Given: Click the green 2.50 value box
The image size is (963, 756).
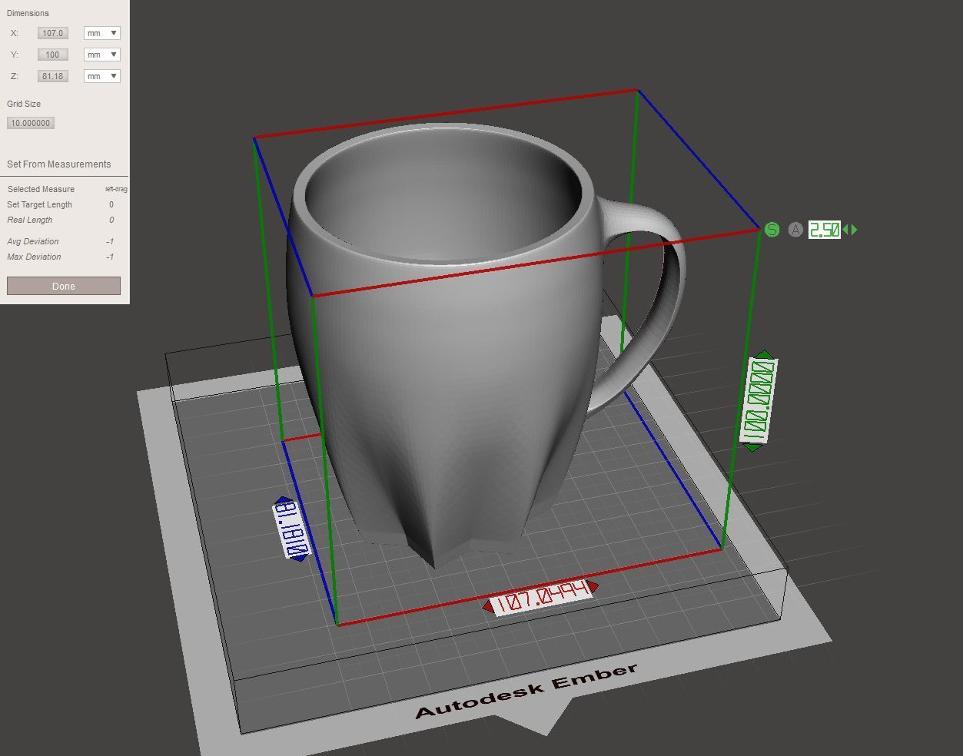Looking at the screenshot, I should pyautogui.click(x=824, y=230).
